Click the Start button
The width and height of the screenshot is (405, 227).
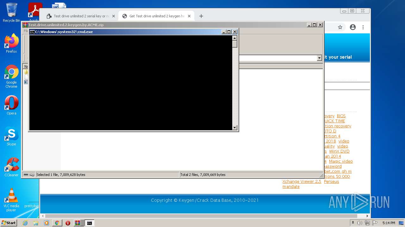[9, 223]
